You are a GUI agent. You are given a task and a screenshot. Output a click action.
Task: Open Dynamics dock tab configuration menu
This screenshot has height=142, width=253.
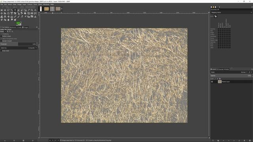click(252, 7)
